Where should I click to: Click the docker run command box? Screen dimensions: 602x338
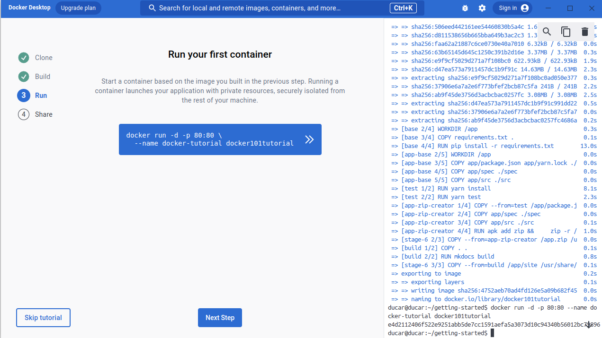[x=220, y=139]
